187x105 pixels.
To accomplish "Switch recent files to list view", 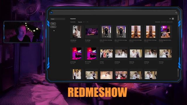I will tap(170, 19).
